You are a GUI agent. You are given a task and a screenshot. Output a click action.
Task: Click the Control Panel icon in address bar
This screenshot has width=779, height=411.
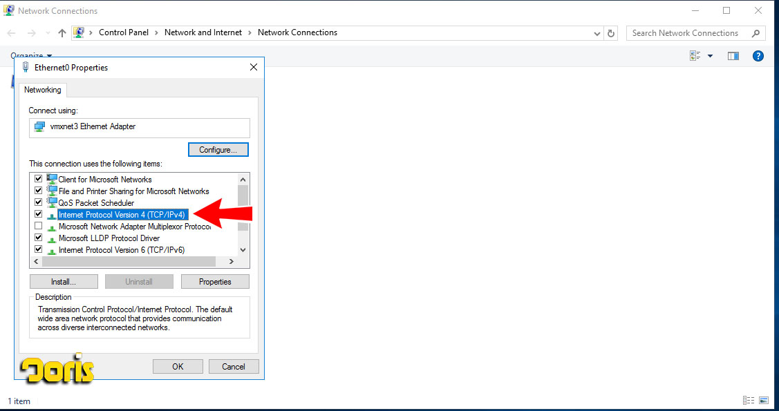click(x=79, y=32)
